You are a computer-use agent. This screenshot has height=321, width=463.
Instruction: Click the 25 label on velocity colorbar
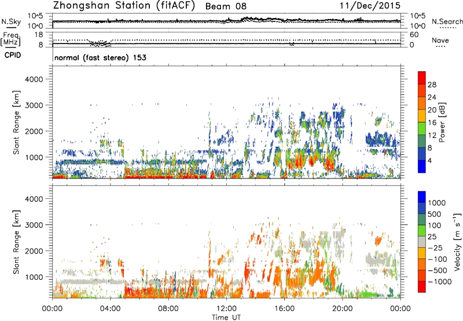click(432, 237)
